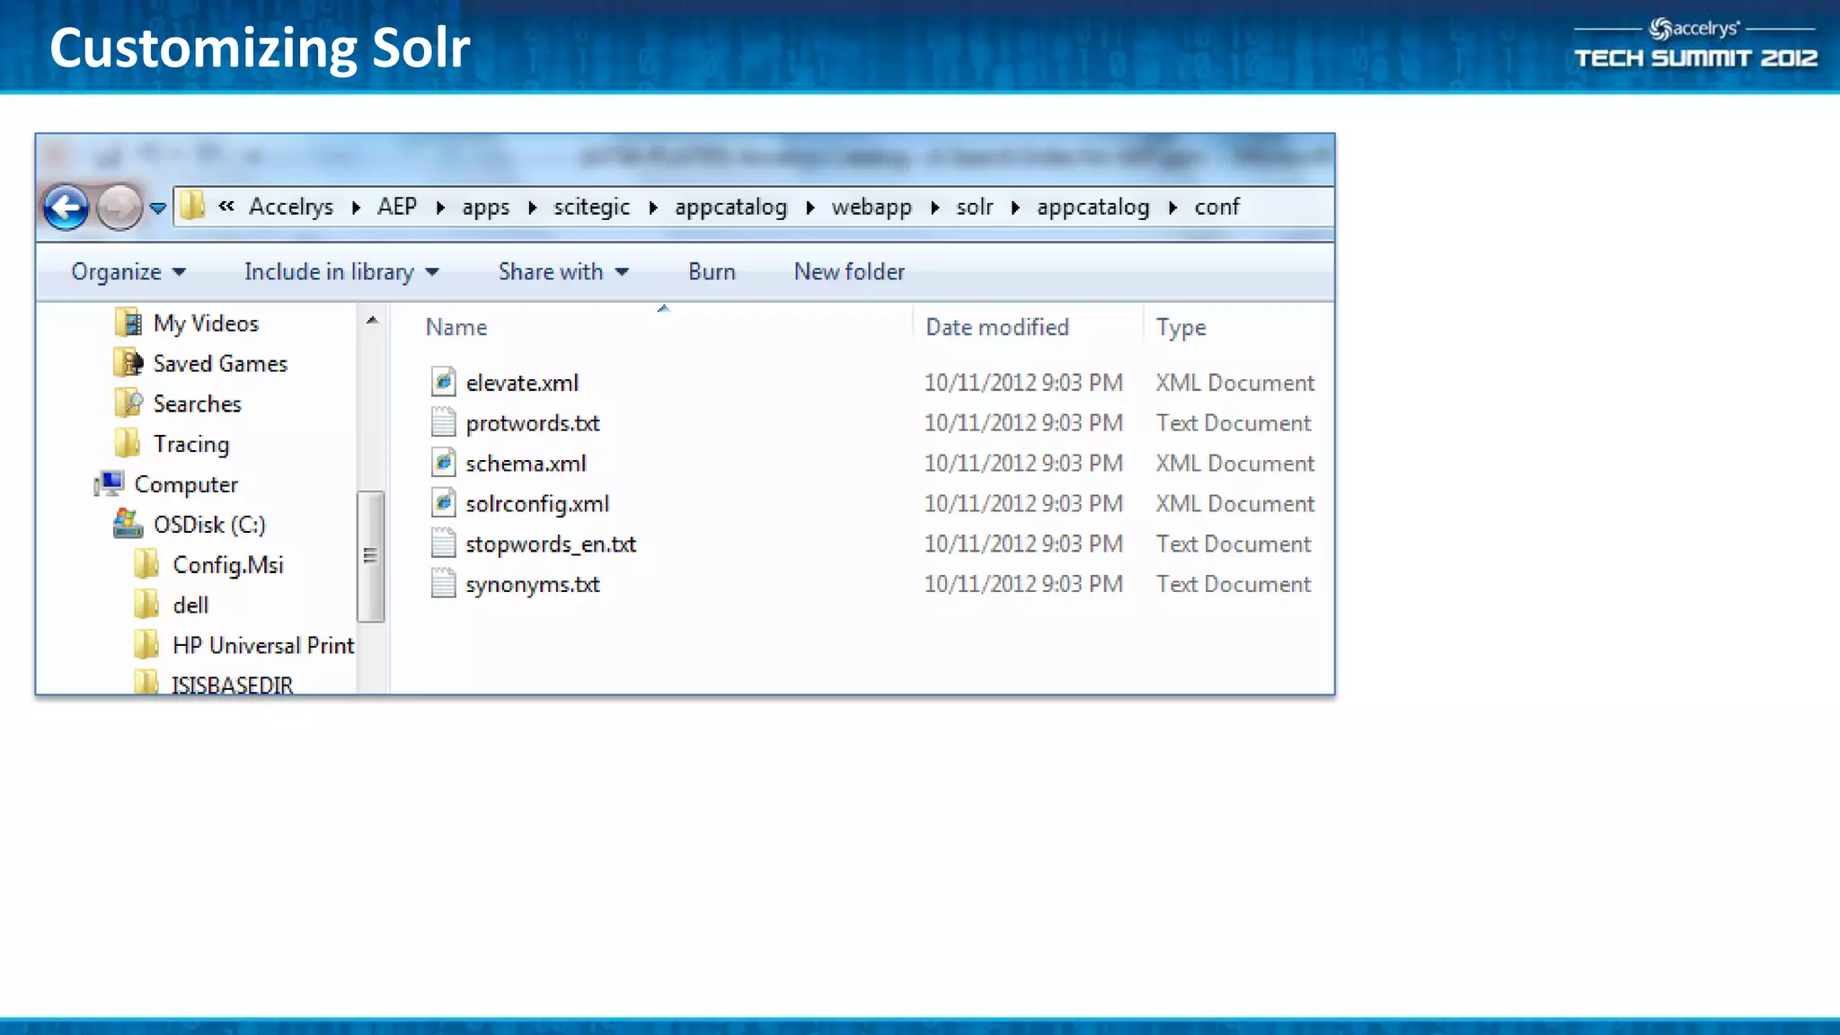
Task: Select OSDisk (C:) in navigation tree
Action: (x=209, y=525)
